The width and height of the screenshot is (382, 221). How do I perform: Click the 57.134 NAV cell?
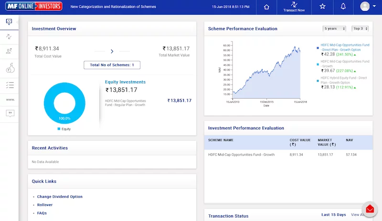[x=351, y=155]
